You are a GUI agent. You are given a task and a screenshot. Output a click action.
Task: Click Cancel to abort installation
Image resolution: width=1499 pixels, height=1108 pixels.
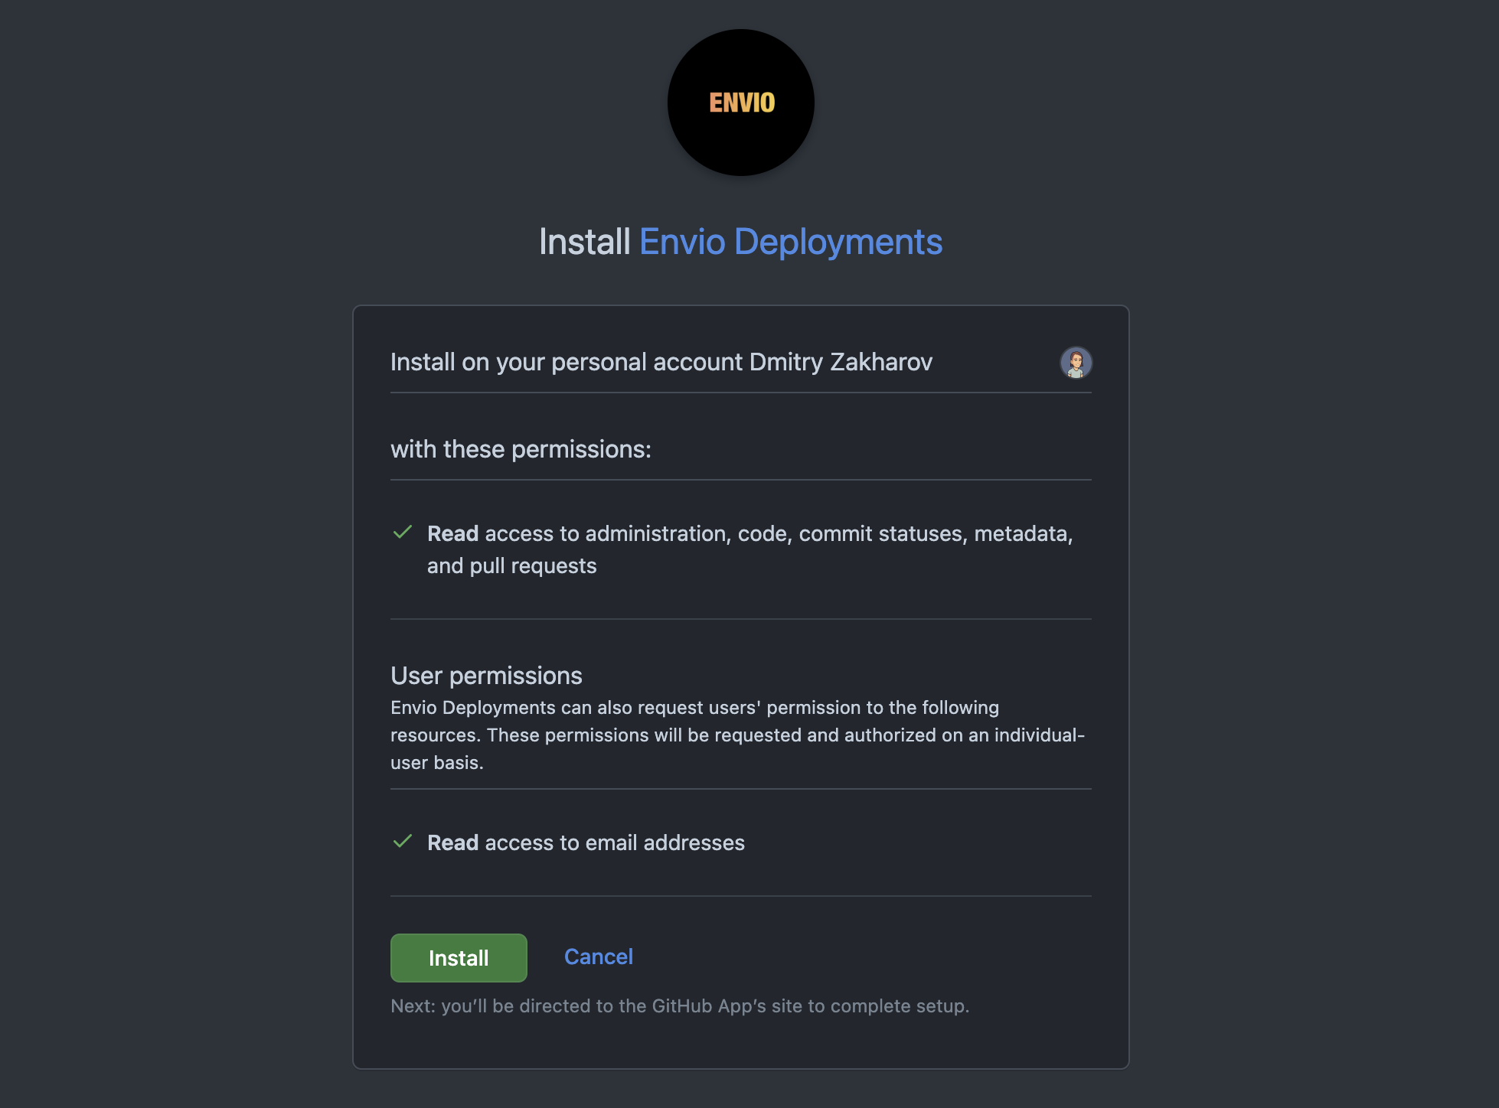coord(597,956)
